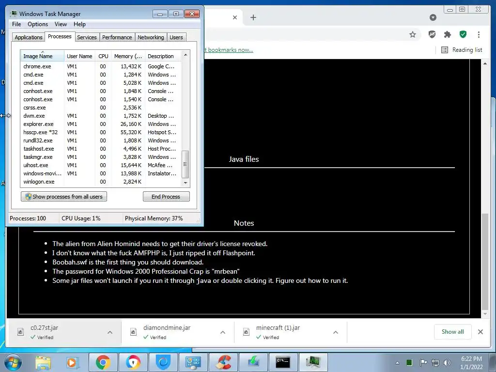Select the winlogon.exe process row
The width and height of the screenshot is (496, 372).
101,182
